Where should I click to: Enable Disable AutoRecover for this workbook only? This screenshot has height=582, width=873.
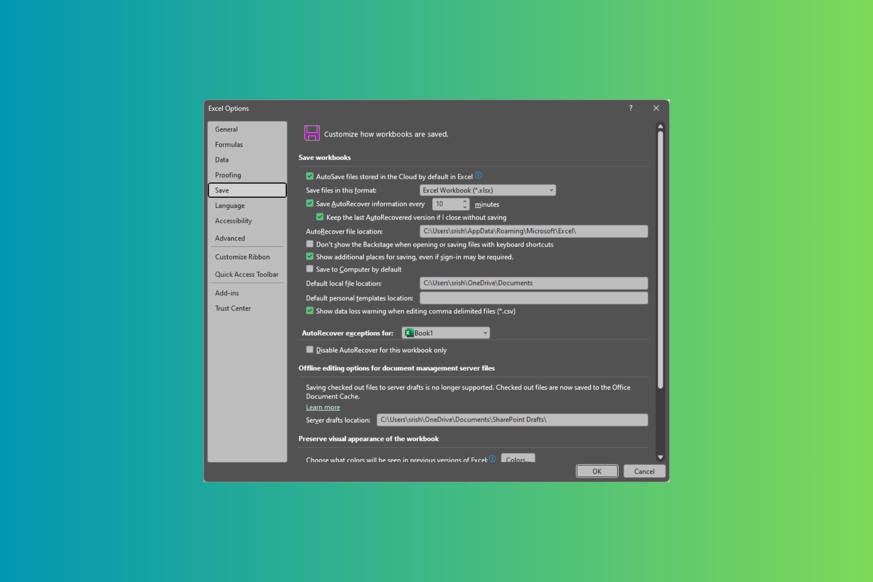point(310,350)
